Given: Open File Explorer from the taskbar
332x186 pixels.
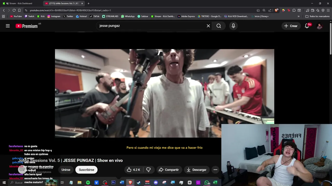Looking at the screenshot, I should pos(79,183).
